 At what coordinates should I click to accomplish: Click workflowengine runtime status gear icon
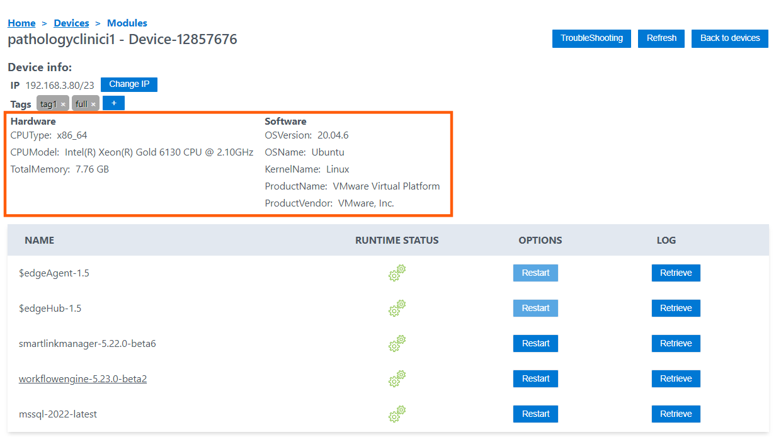pos(397,379)
